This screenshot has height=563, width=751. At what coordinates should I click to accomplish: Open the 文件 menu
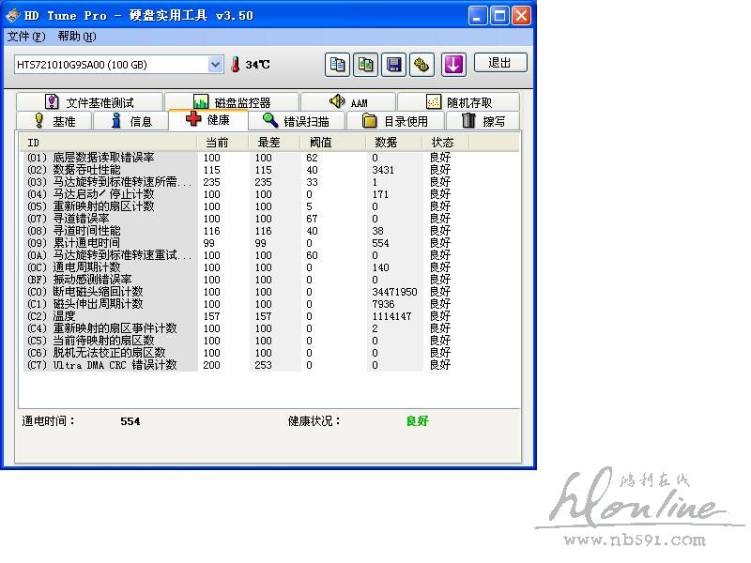click(x=25, y=37)
